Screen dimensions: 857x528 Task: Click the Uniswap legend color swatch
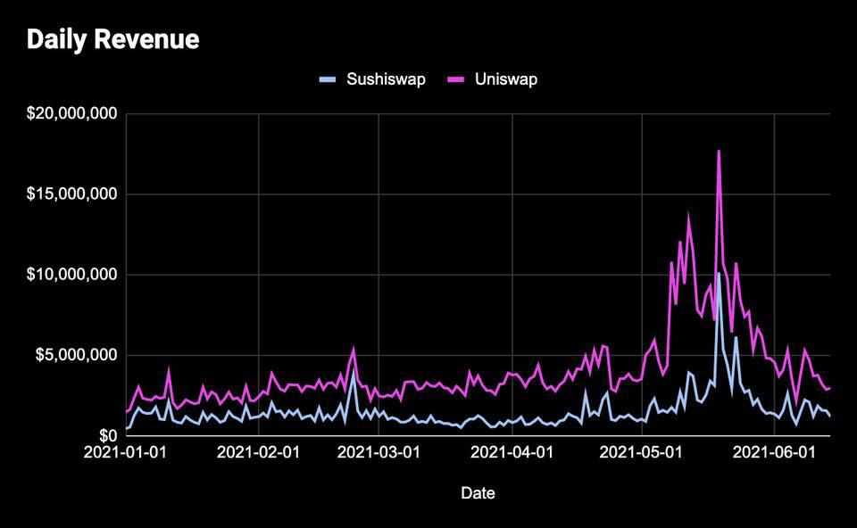[456, 79]
